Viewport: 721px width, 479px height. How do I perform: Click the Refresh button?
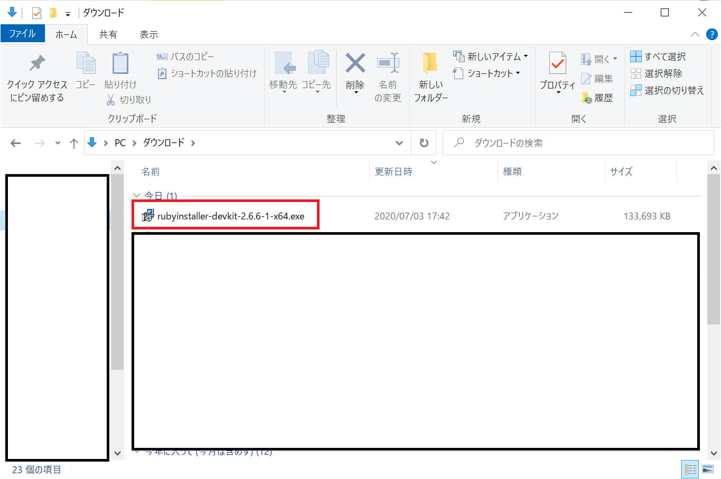point(424,143)
